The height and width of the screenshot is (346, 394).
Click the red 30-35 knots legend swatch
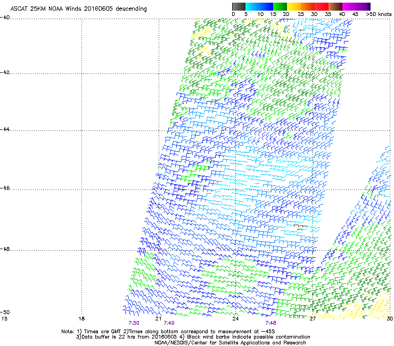click(x=322, y=6)
